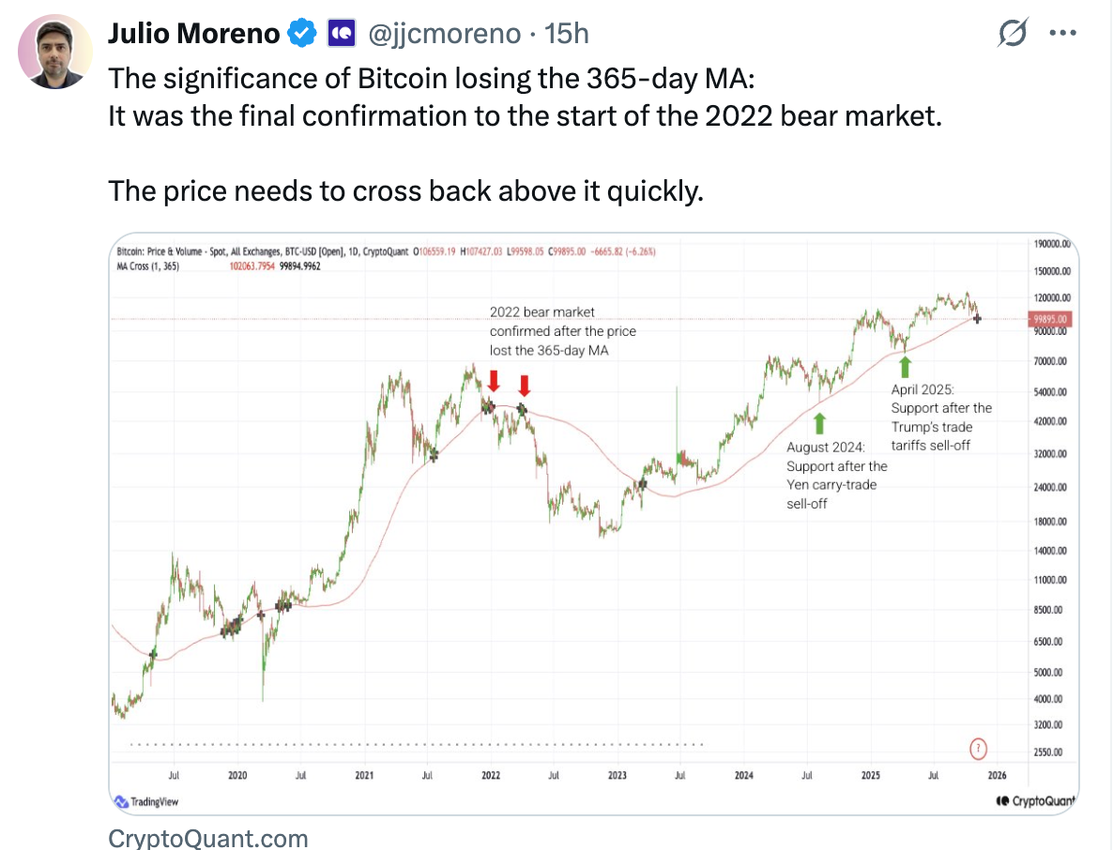
Task: Click the circled question mark icon on the chart
Action: click(978, 749)
